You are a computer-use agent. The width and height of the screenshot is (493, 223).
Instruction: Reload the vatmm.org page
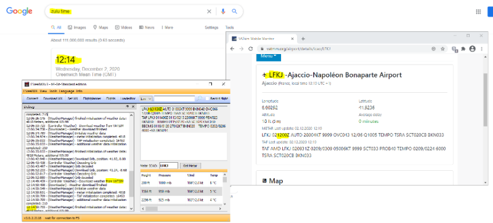click(251, 49)
